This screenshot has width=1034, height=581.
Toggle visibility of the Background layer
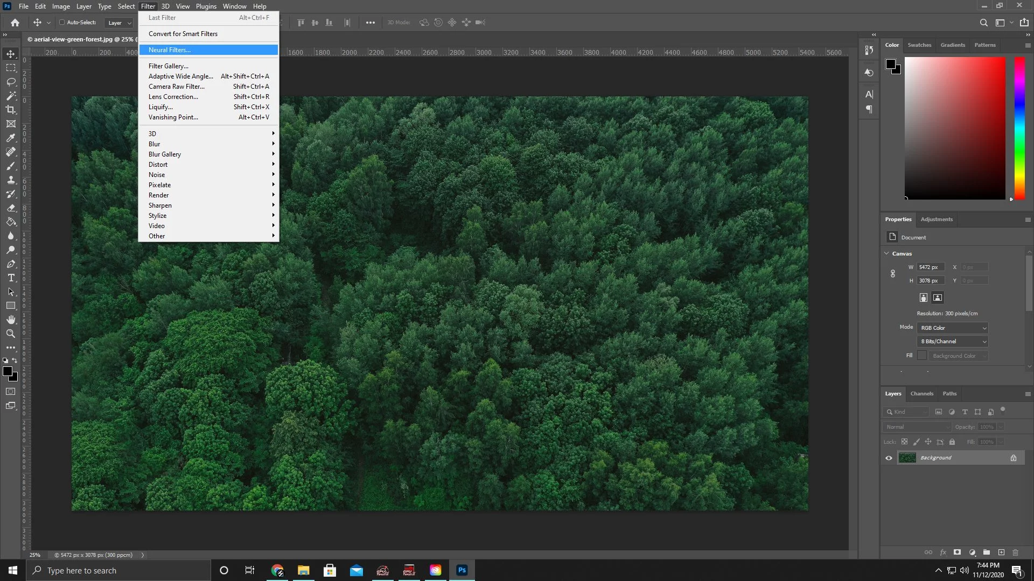(889, 458)
